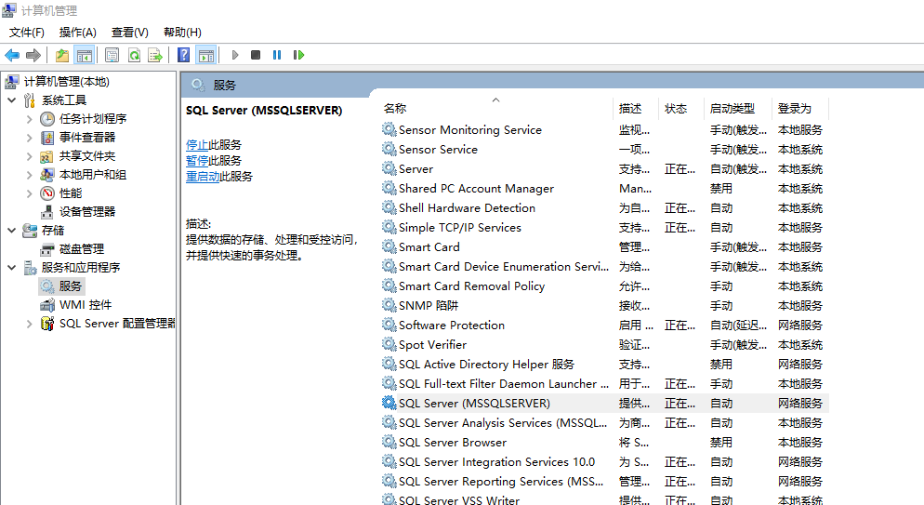Stop the service with stop icon
This screenshot has height=505, width=924.
(255, 55)
